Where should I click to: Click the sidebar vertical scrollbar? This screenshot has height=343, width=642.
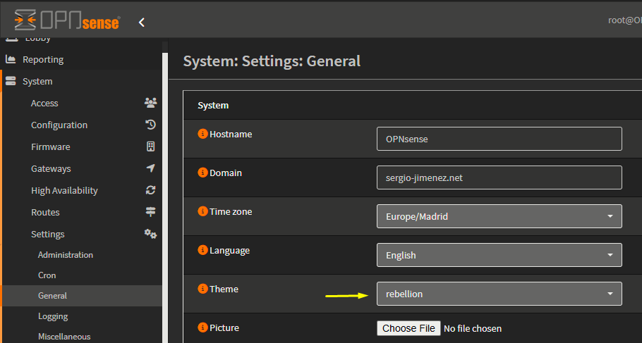pyautogui.click(x=165, y=197)
